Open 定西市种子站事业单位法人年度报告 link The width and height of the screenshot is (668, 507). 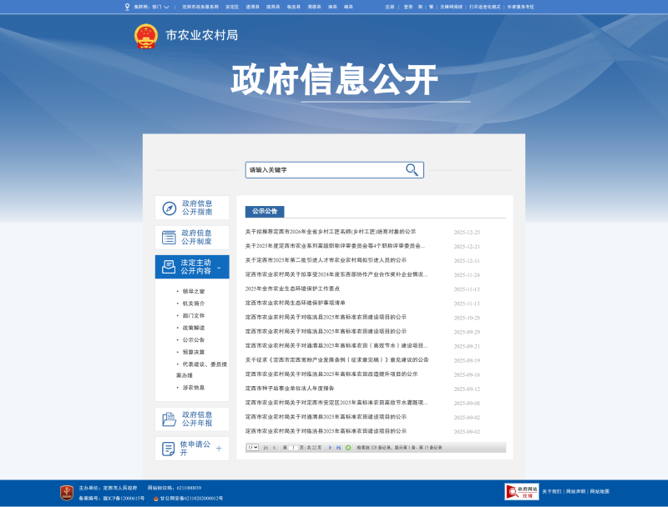(289, 389)
